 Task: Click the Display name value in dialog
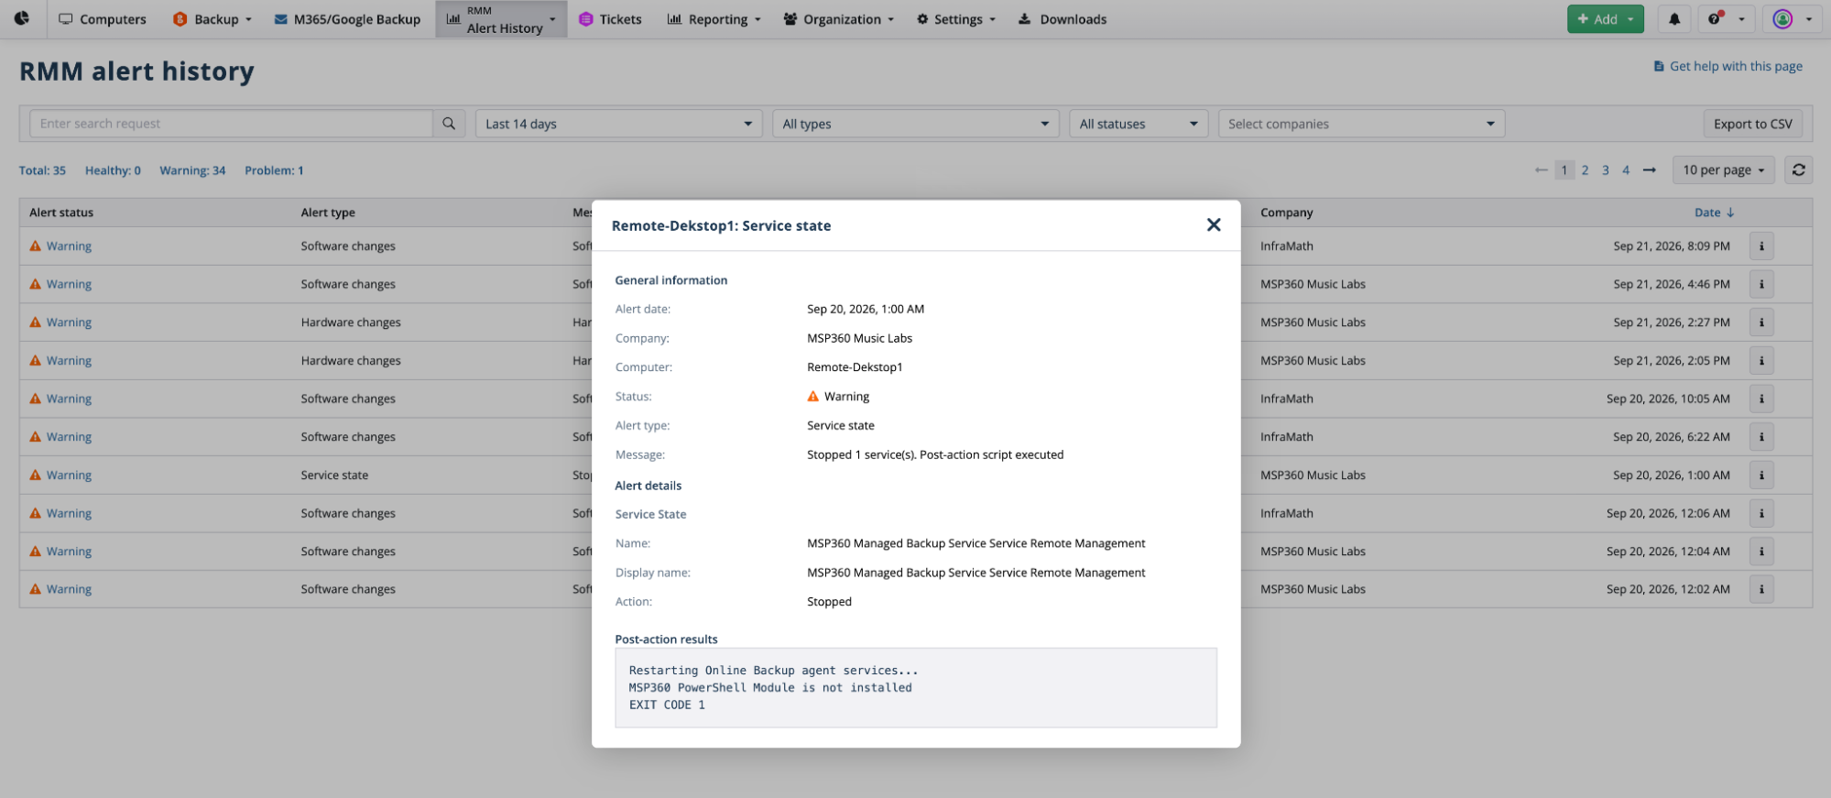point(975,573)
